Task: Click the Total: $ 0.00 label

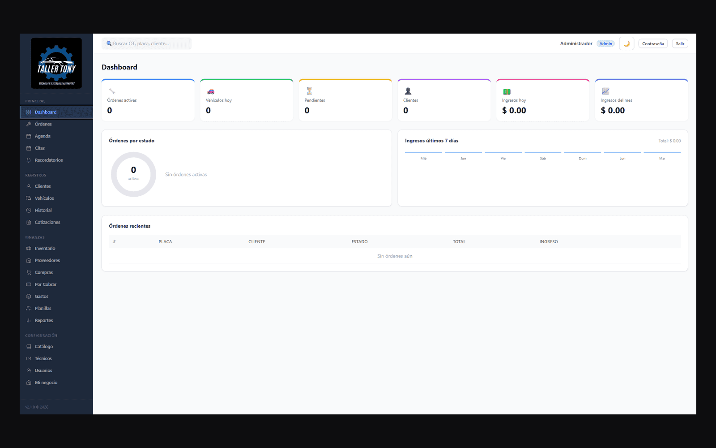Action: [x=669, y=141]
